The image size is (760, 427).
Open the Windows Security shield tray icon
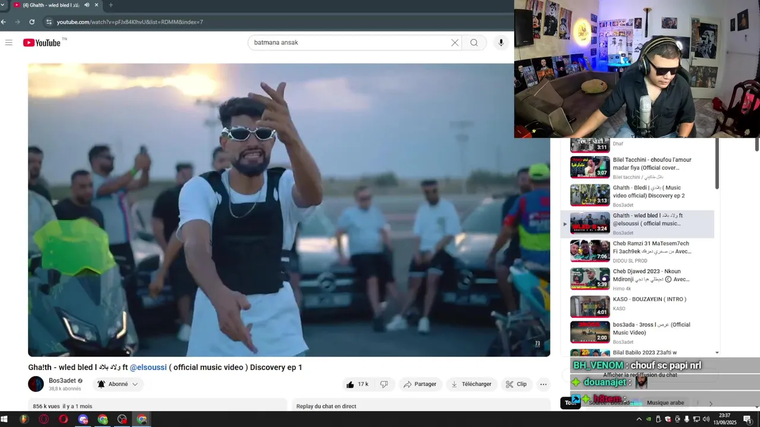(x=668, y=419)
